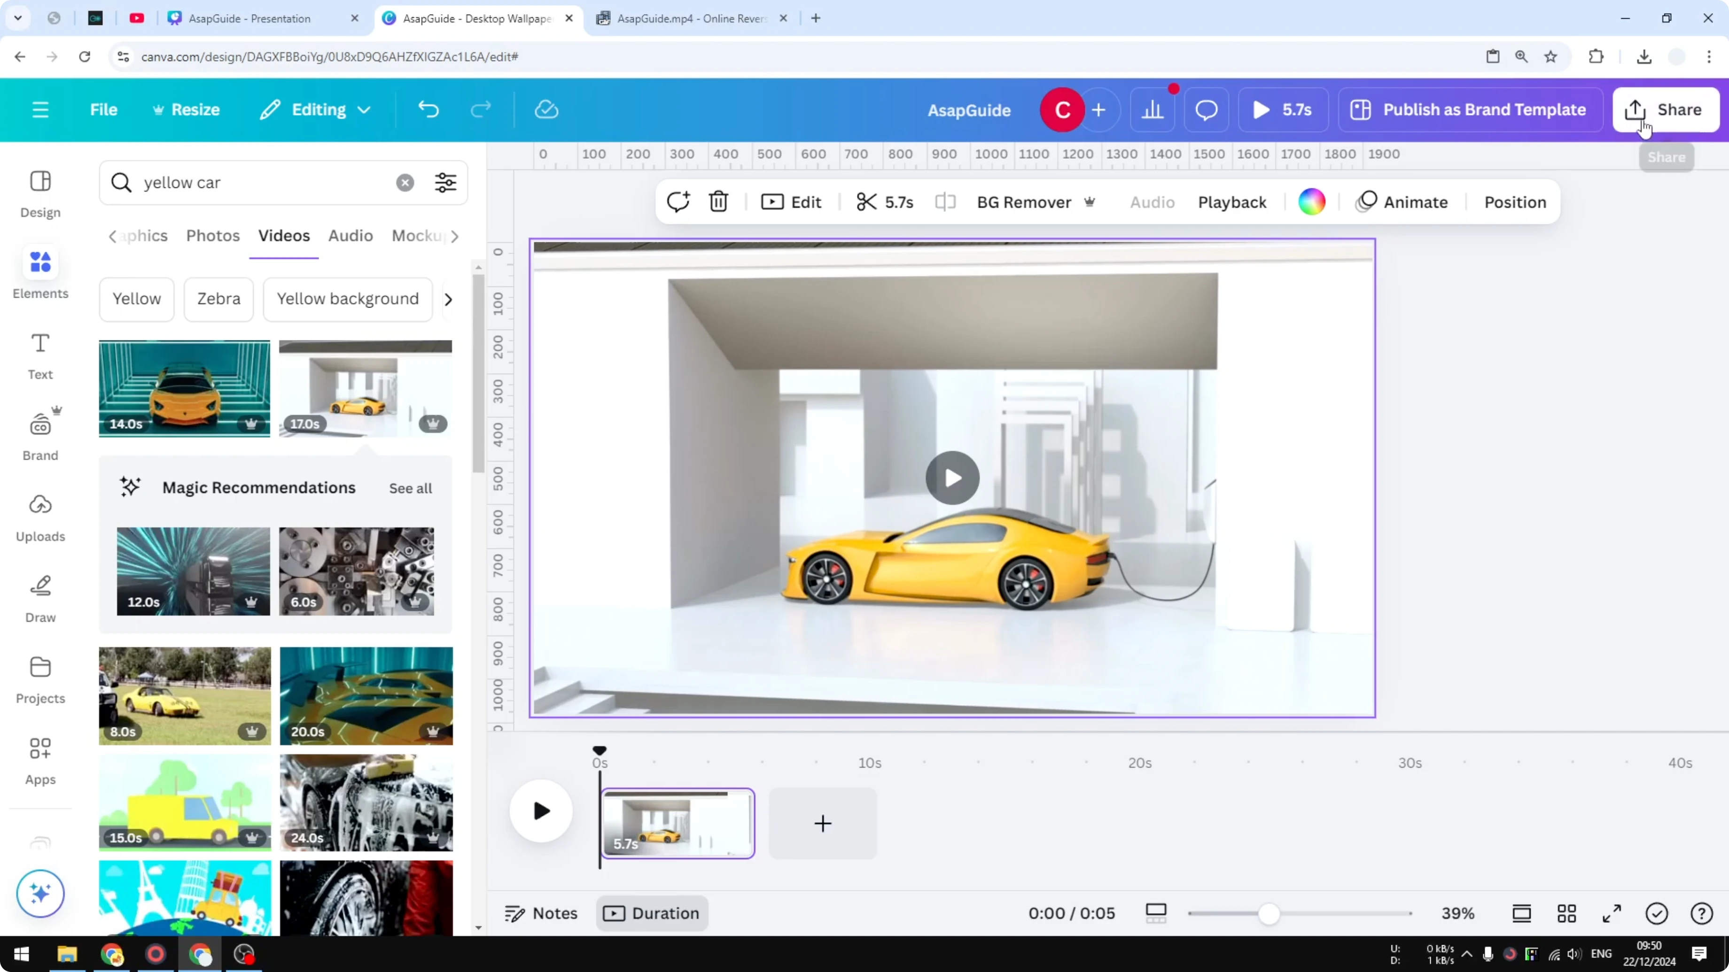
Task: Click the Share button
Action: click(1667, 109)
